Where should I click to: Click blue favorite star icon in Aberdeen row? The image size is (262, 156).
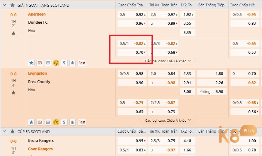(x=31, y=63)
